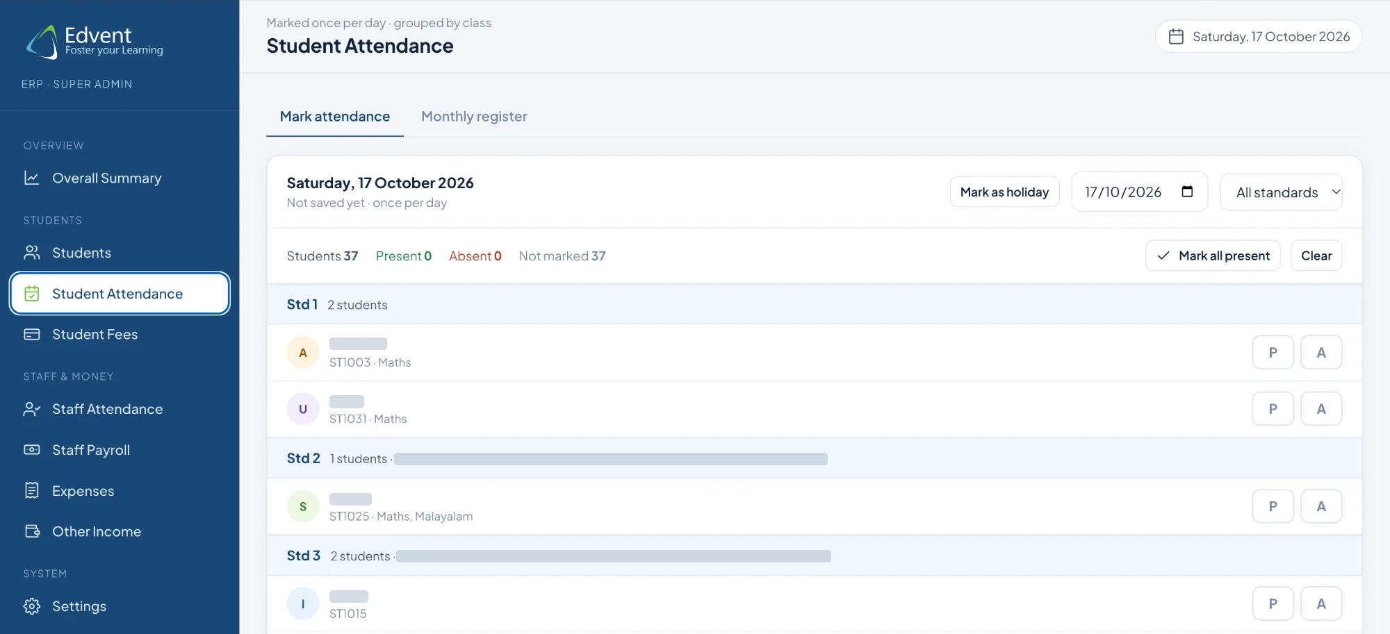The height and width of the screenshot is (634, 1390).
Task: Click the Students people icon
Action: [32, 253]
